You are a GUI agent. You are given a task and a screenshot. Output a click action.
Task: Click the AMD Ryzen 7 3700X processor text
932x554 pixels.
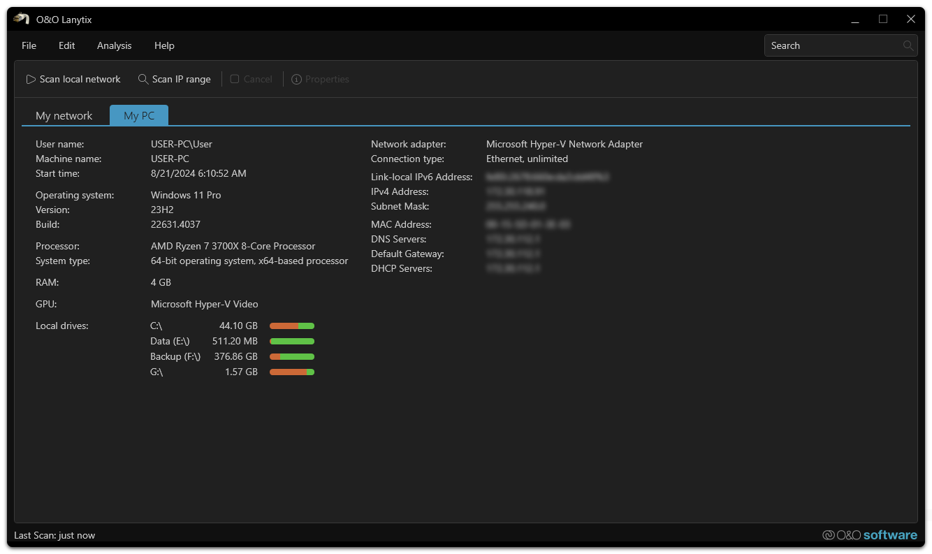233,246
